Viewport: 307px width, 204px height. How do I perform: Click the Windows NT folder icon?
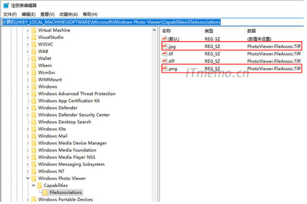click(x=34, y=172)
